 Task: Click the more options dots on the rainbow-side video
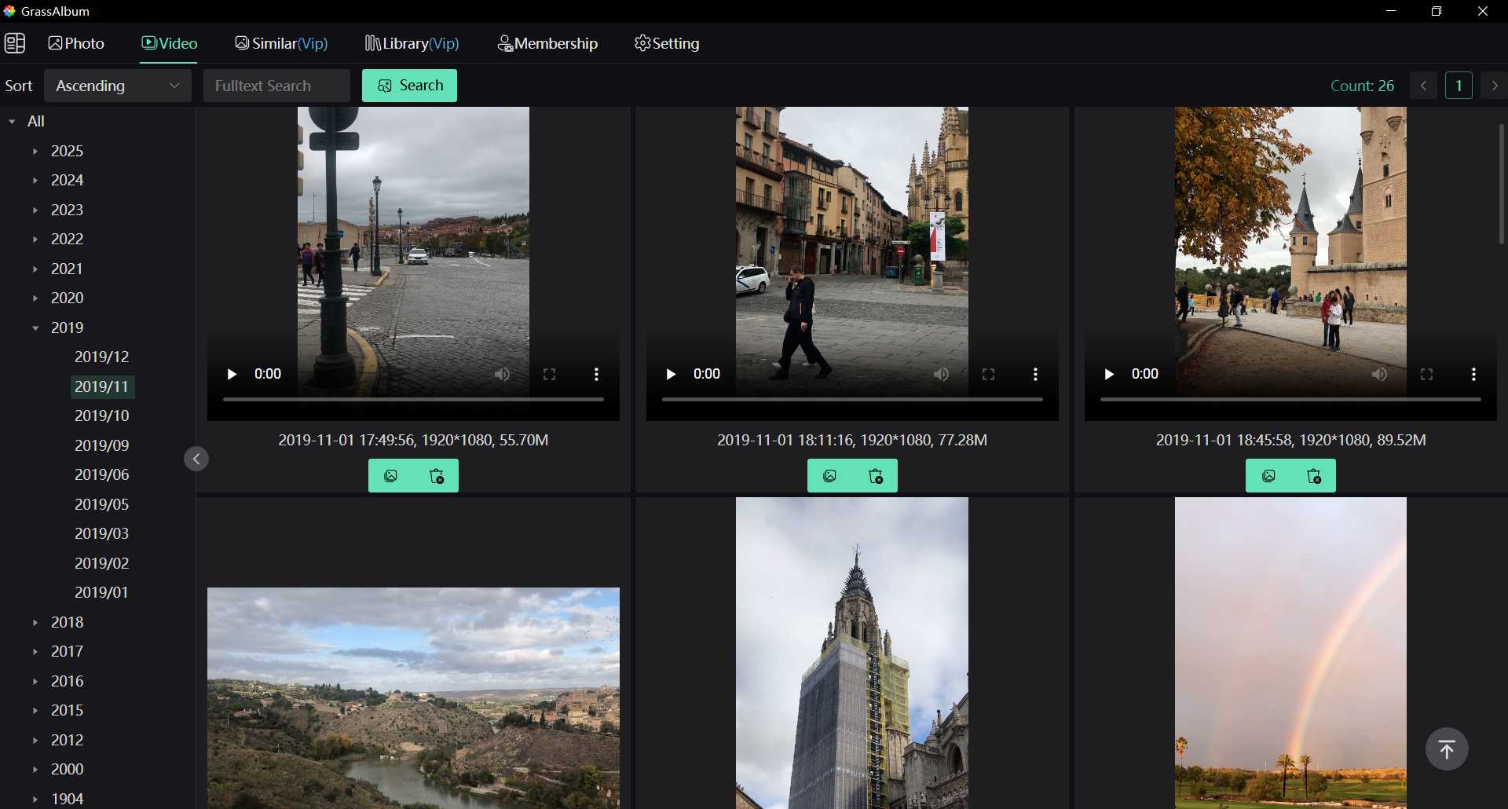(1473, 375)
